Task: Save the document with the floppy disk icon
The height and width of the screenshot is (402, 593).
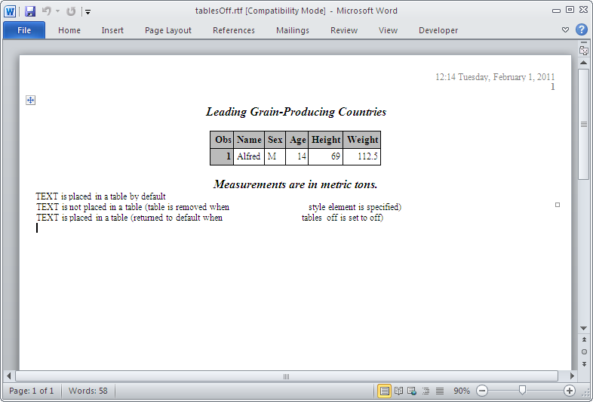Action: pyautogui.click(x=30, y=11)
